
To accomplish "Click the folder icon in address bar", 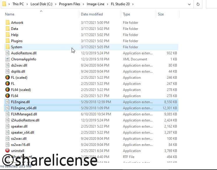I will (4, 4).
